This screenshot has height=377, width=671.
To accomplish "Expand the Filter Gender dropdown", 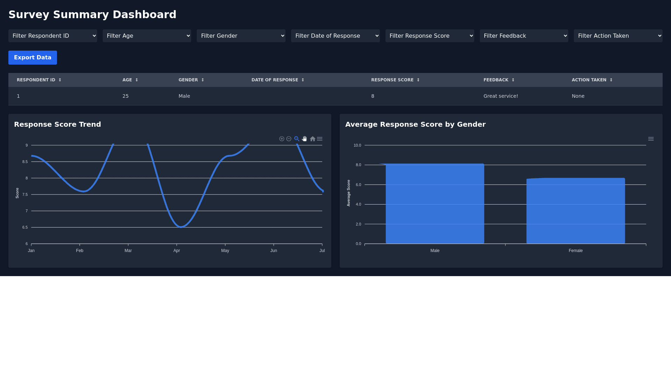I will click(x=241, y=36).
